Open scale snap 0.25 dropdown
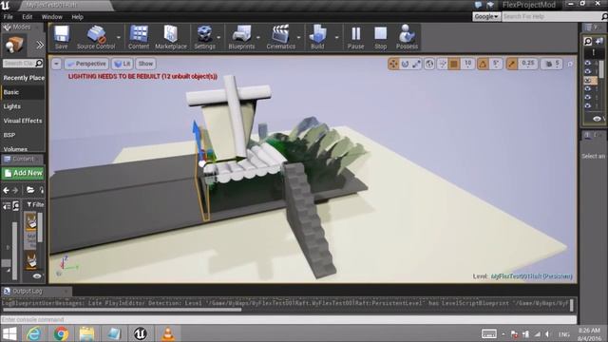This screenshot has width=608, height=342. pos(528,64)
